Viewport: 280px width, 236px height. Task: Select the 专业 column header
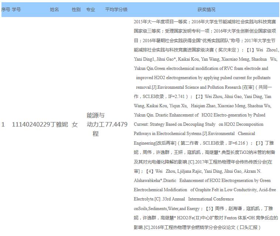[x=91, y=10]
